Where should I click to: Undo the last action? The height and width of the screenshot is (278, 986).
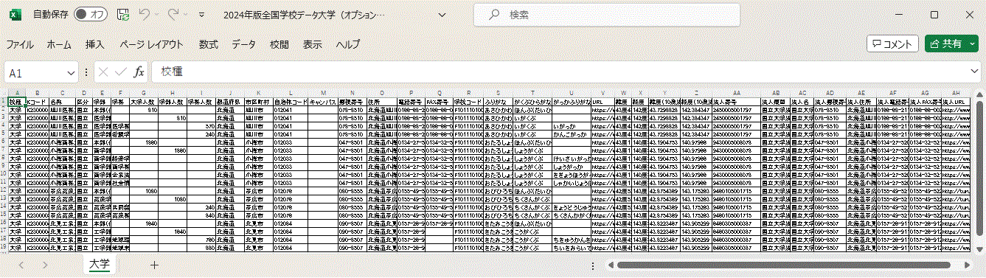tap(145, 15)
